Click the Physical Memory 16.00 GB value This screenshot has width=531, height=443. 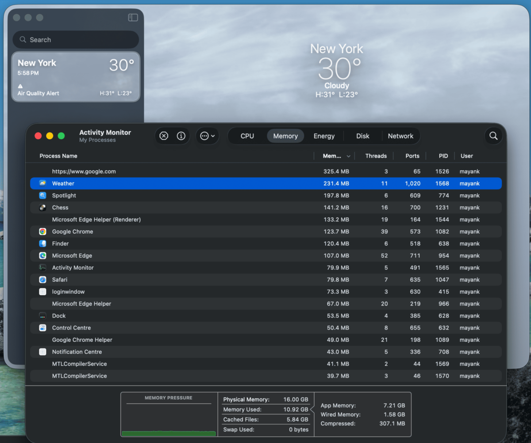(296, 399)
